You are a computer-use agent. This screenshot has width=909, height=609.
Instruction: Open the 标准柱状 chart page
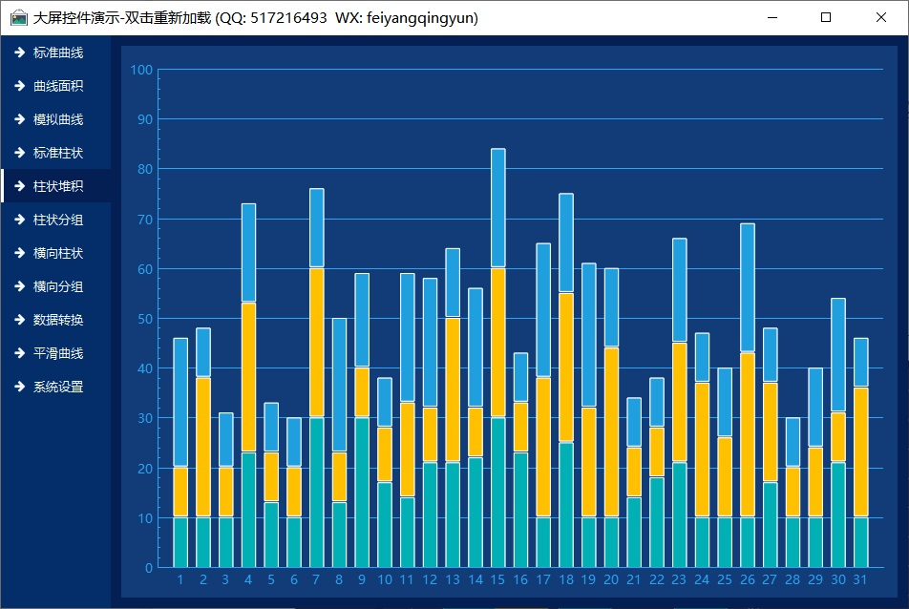(x=57, y=153)
